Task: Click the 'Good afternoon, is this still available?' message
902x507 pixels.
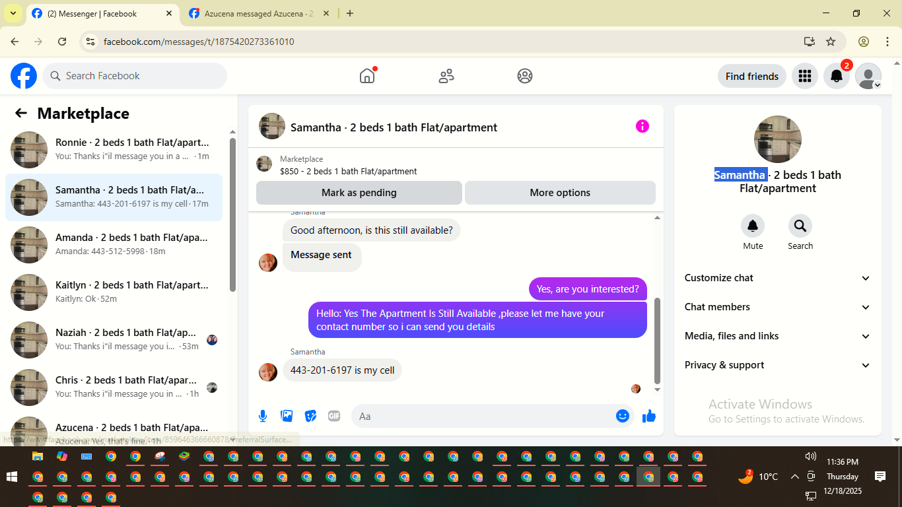Action: click(x=372, y=230)
